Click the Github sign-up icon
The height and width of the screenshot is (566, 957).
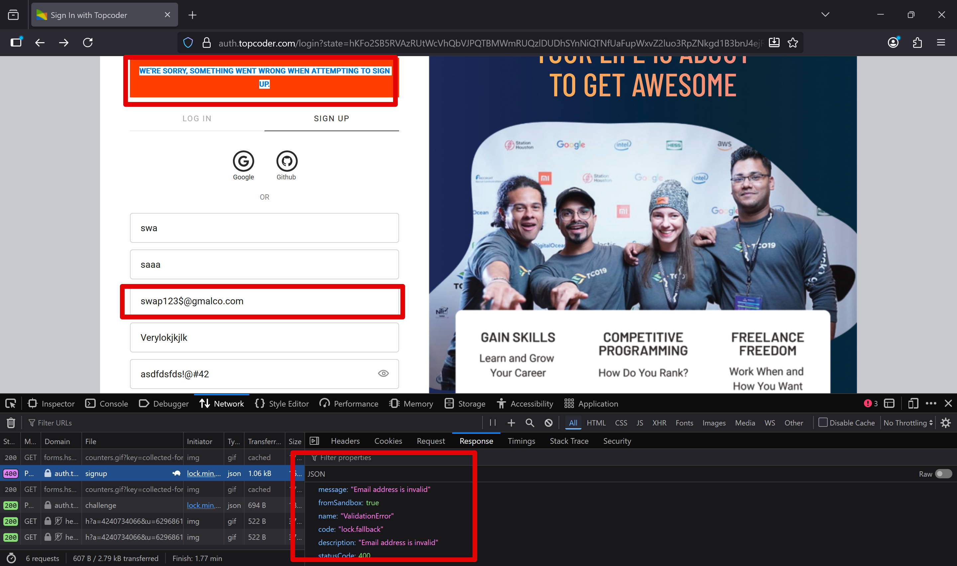tap(286, 161)
